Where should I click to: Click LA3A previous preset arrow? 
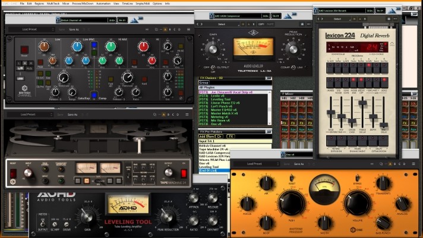click(x=198, y=24)
